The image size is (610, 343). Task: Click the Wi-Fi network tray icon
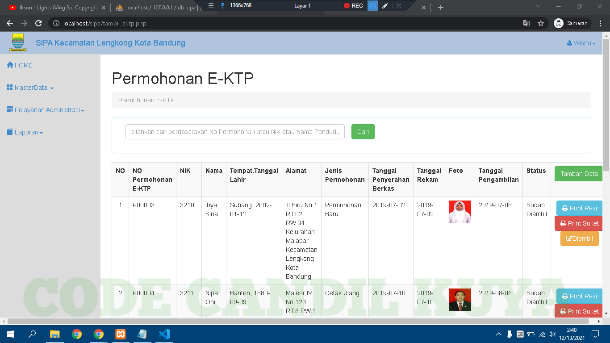pos(542,334)
